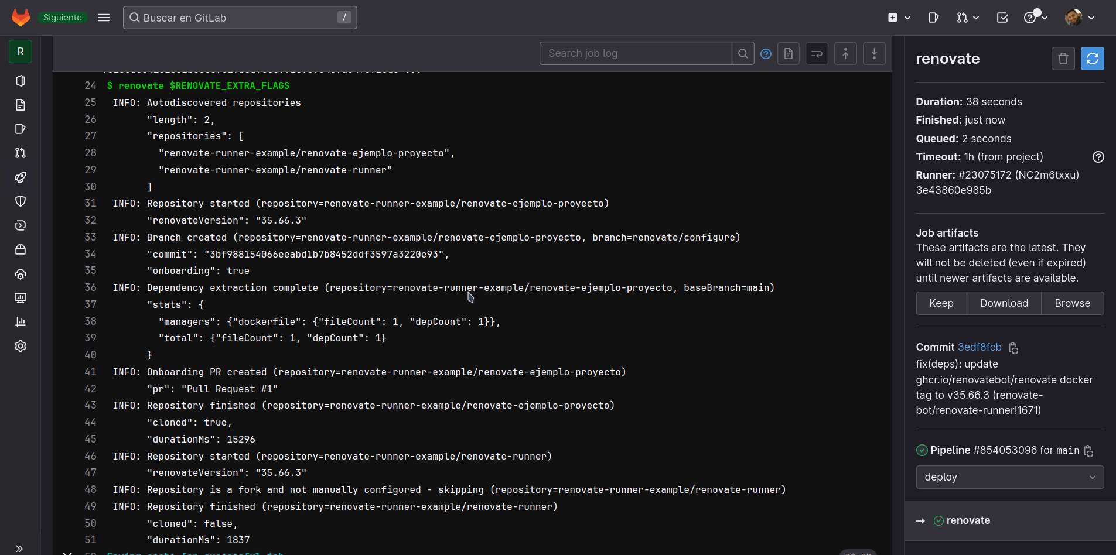Open the issues icon in top bar
This screenshot has width=1116, height=555.
point(934,18)
